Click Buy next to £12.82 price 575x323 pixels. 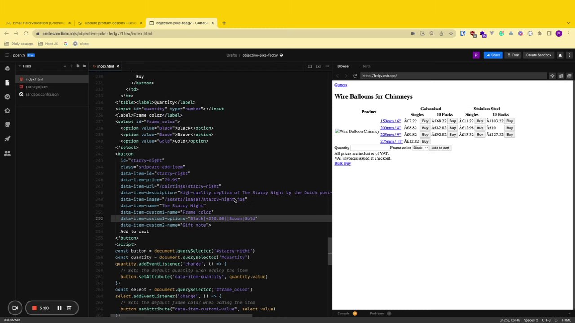(425, 141)
